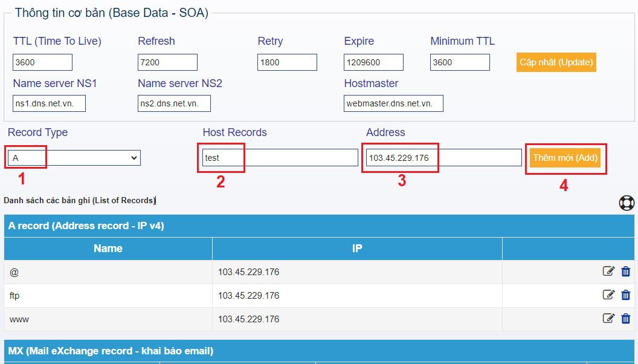Viewport: 638px width, 364px height.
Task: Click the Thêm mới (Add) button
Action: (x=565, y=158)
